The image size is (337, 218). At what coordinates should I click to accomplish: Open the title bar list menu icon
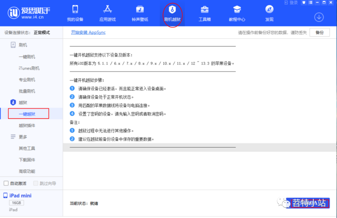click(310, 2)
